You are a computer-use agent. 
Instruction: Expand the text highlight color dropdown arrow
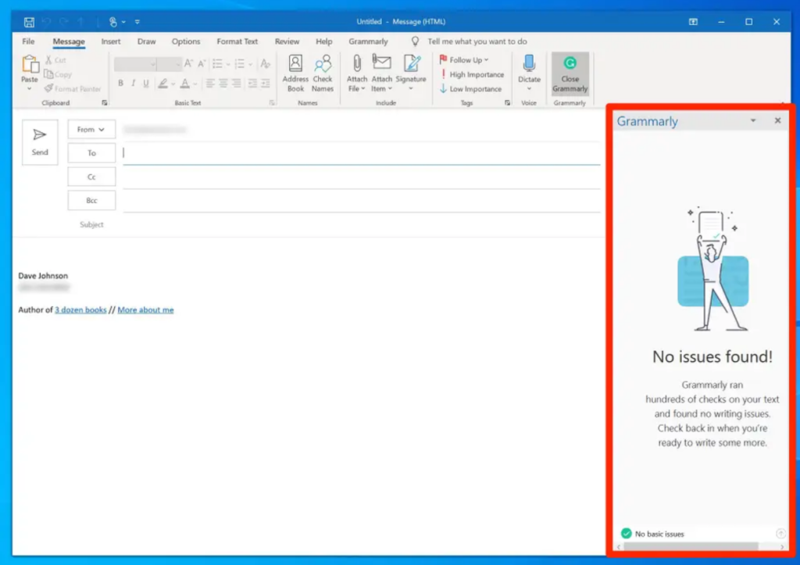click(173, 84)
